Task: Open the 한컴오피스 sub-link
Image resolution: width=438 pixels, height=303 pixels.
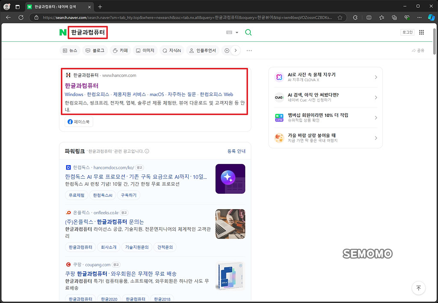Action: tap(98, 94)
